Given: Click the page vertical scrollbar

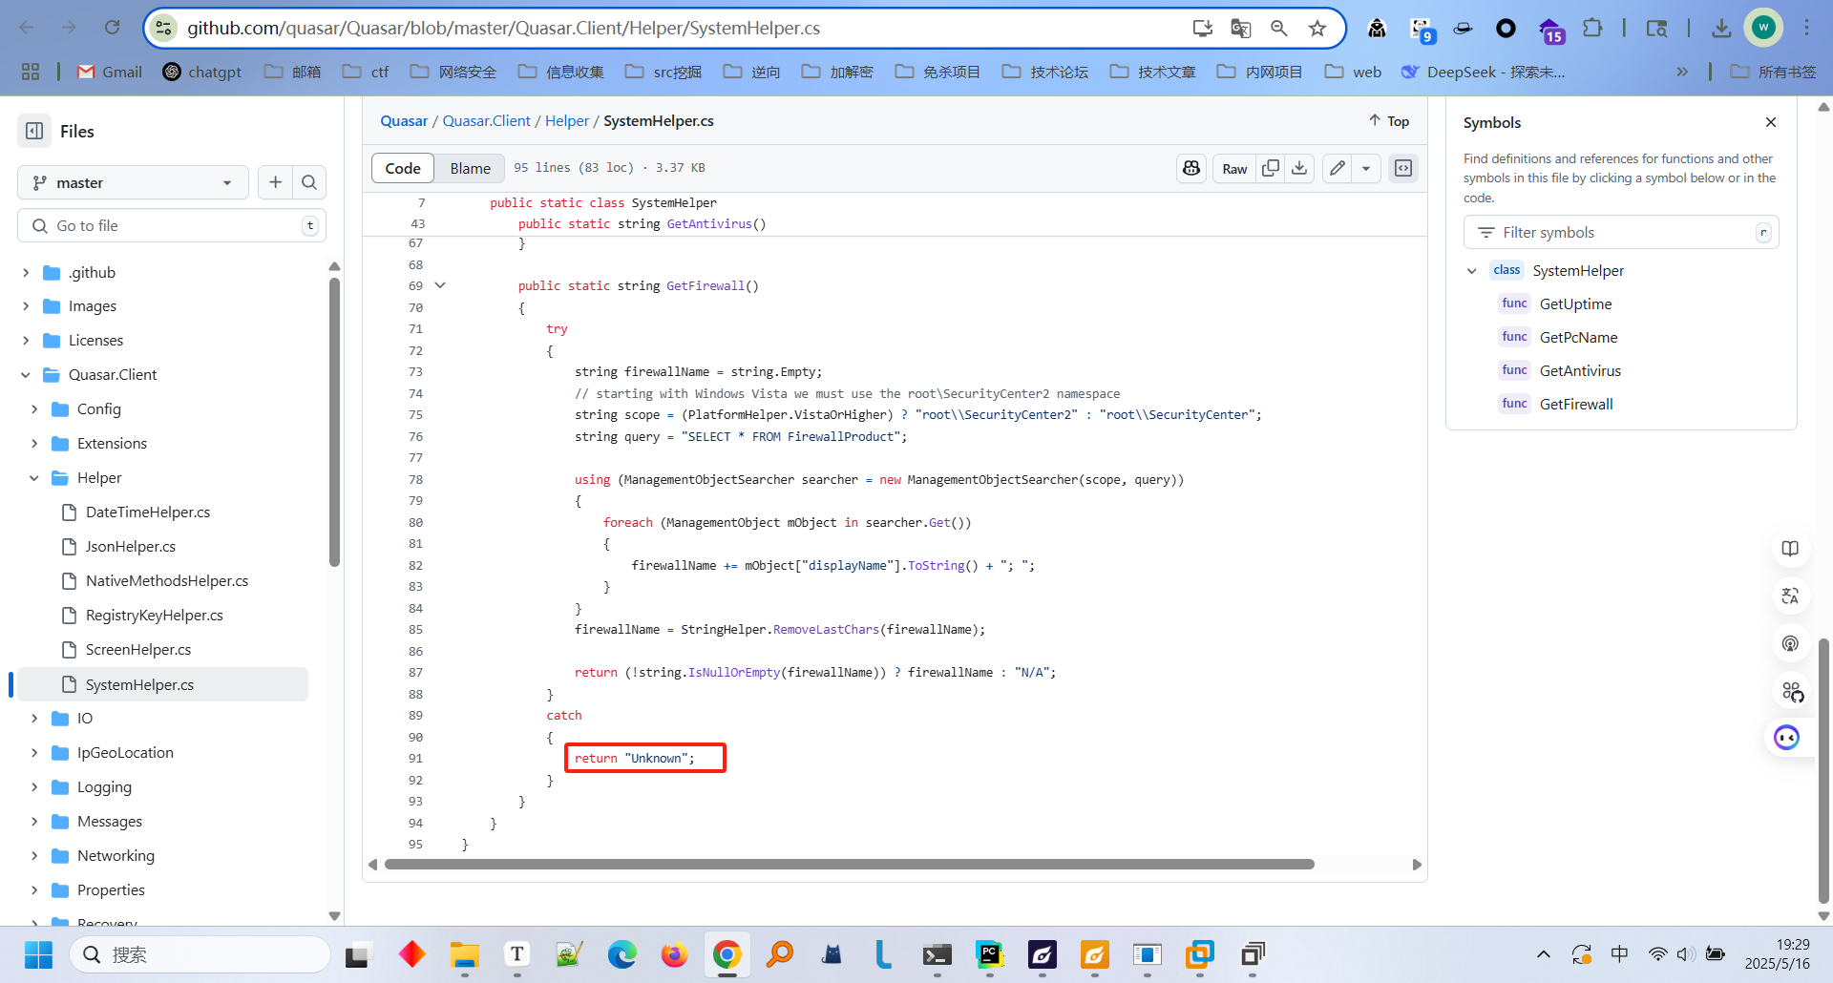Looking at the screenshot, I should pos(1823,769).
